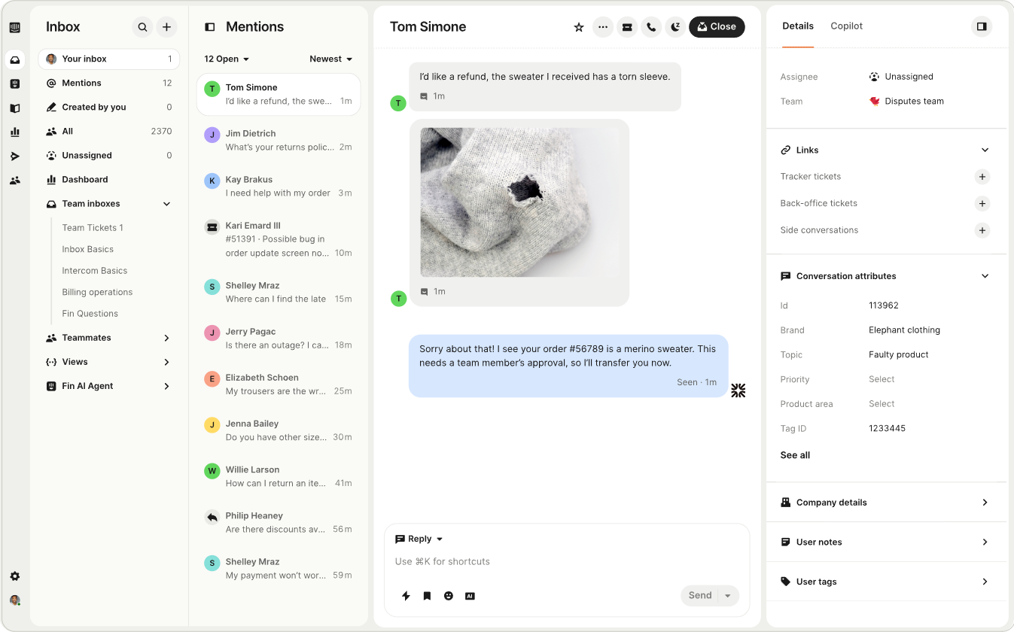
Task: Snooze the conversation with the moon icon
Action: coord(675,26)
